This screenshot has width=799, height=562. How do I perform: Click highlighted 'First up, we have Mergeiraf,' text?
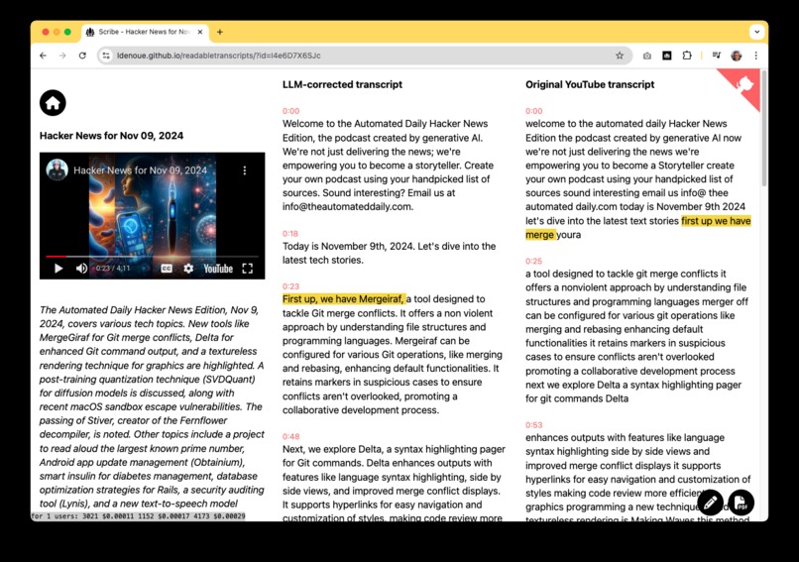343,299
